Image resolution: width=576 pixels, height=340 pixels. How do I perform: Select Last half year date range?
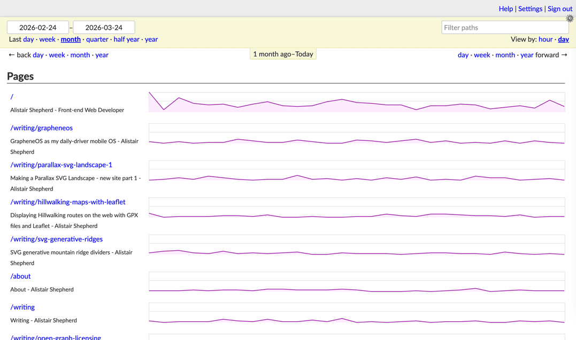coord(126,39)
